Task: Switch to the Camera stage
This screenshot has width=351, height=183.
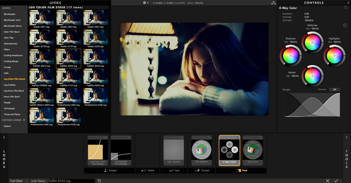Action: coord(202,170)
